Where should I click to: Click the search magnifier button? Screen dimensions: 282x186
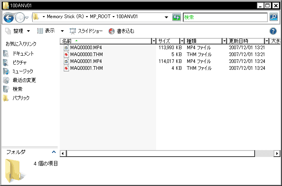tap(274, 17)
